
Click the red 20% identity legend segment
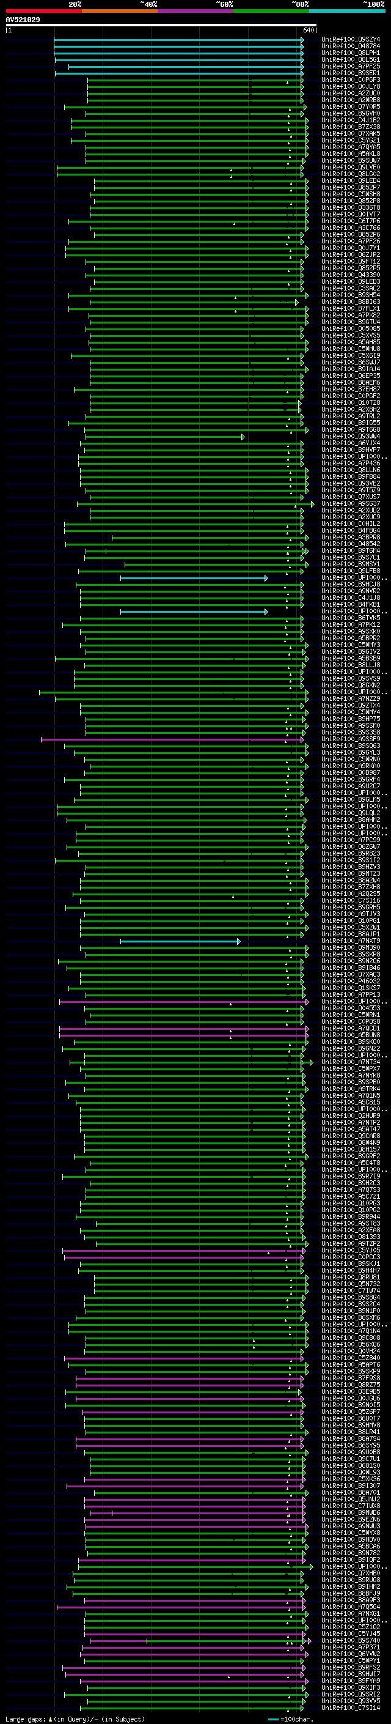[43, 11]
